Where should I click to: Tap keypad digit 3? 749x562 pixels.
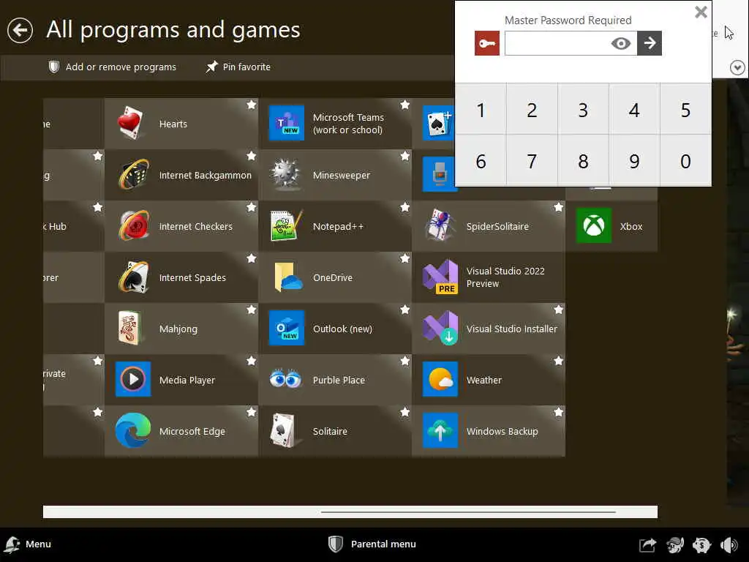pos(583,110)
